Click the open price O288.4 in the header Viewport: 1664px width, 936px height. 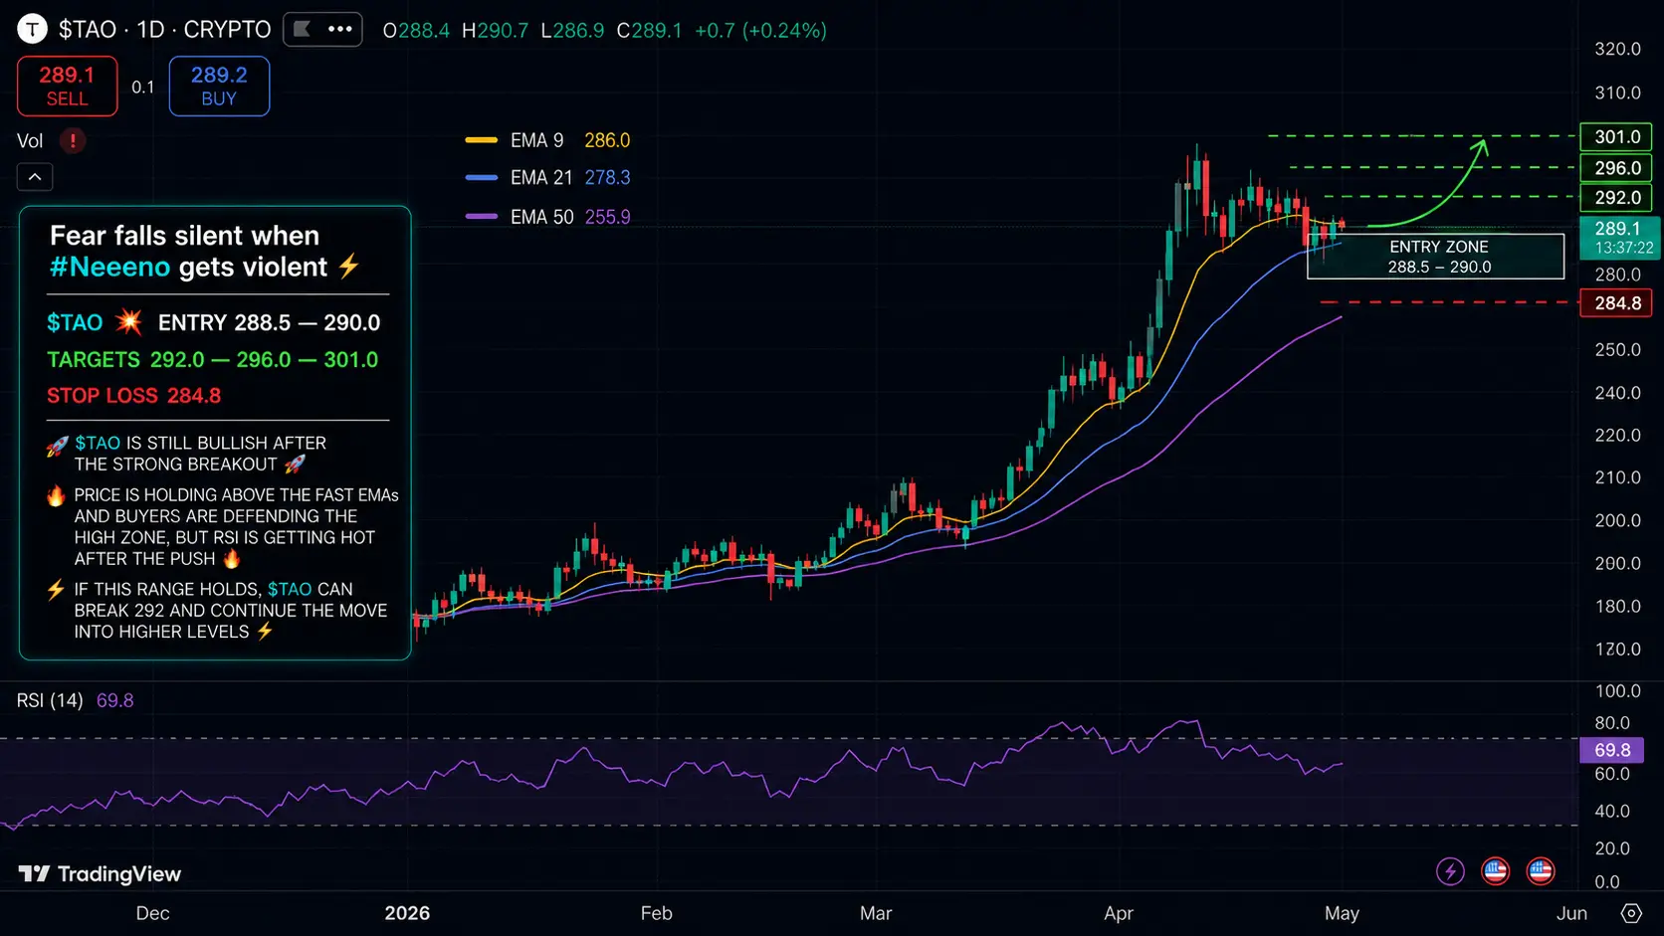(x=416, y=31)
